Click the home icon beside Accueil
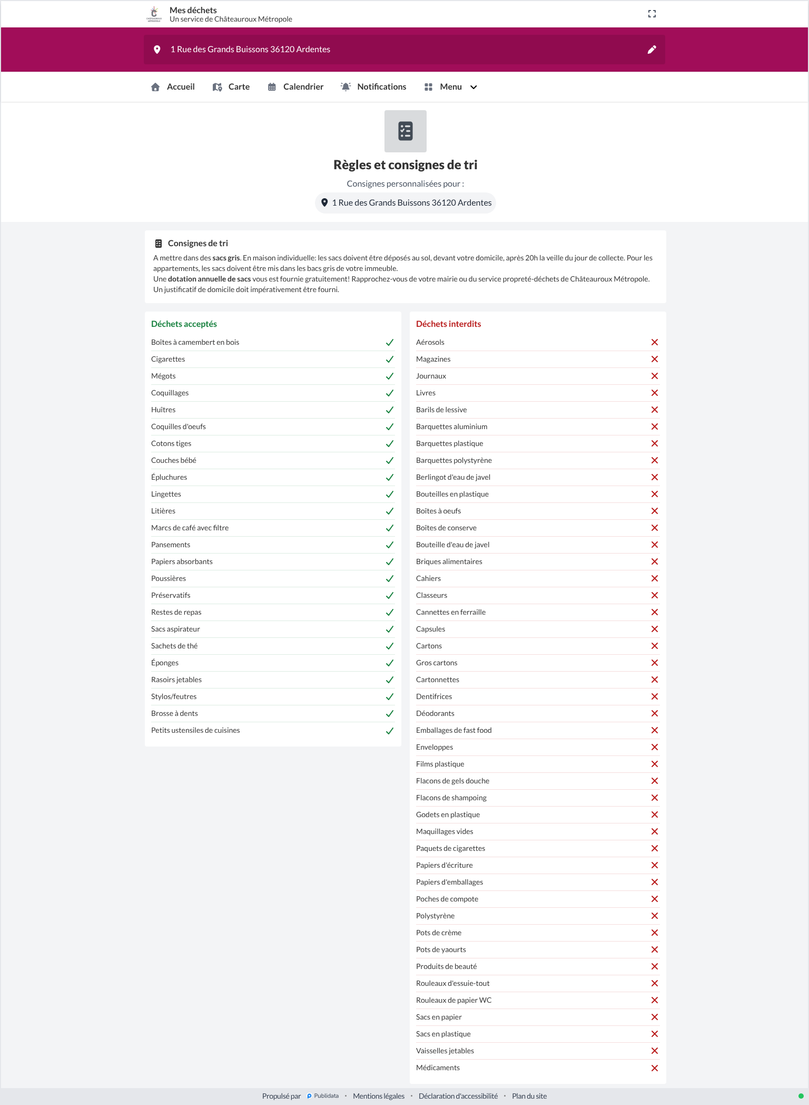This screenshot has height=1105, width=809. [x=155, y=87]
